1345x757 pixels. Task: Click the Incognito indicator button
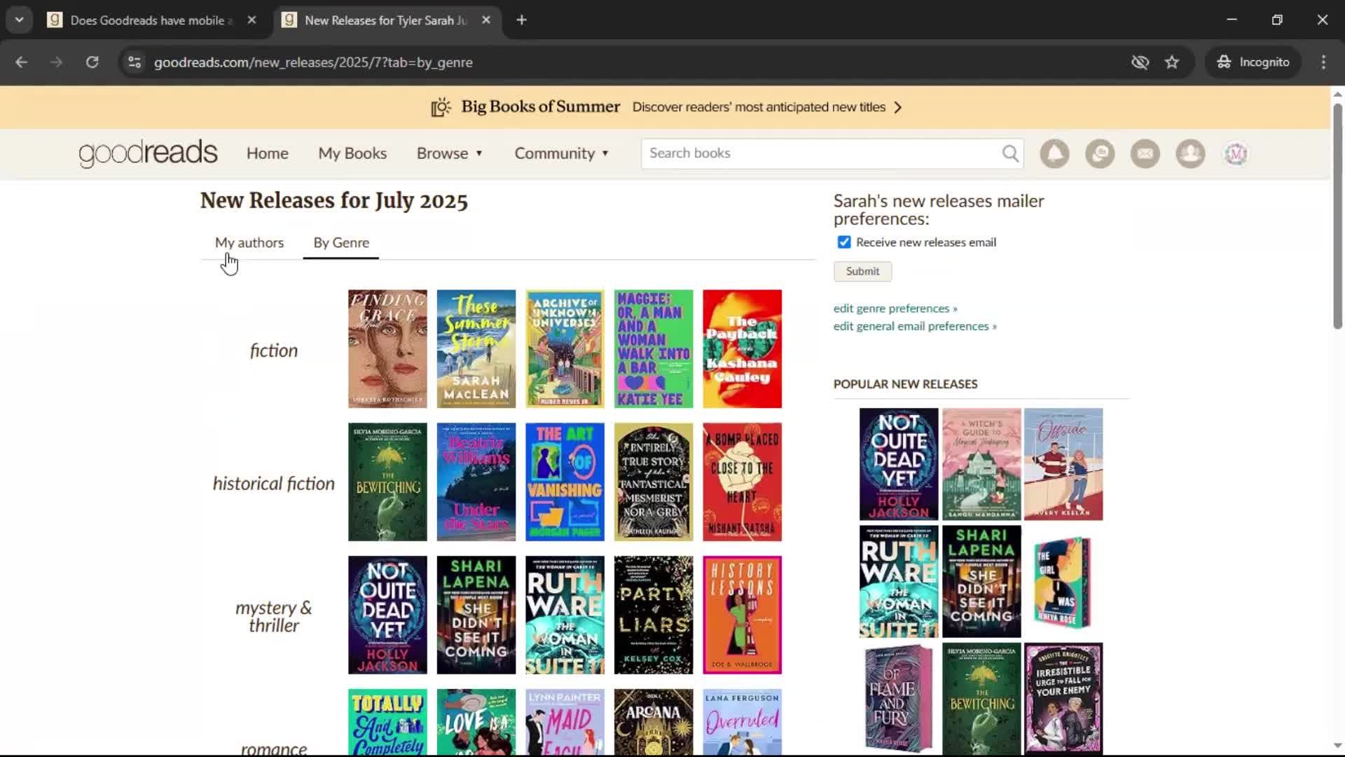tap(1253, 62)
